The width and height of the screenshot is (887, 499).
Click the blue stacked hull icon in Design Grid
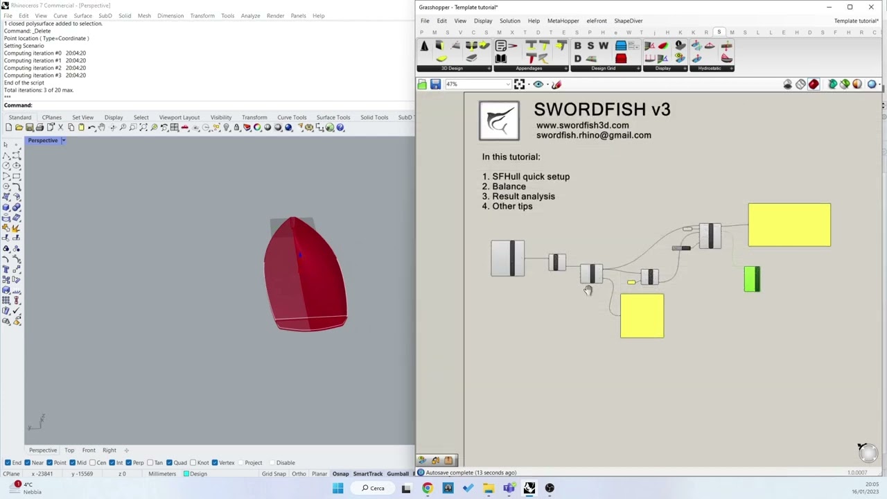[621, 46]
